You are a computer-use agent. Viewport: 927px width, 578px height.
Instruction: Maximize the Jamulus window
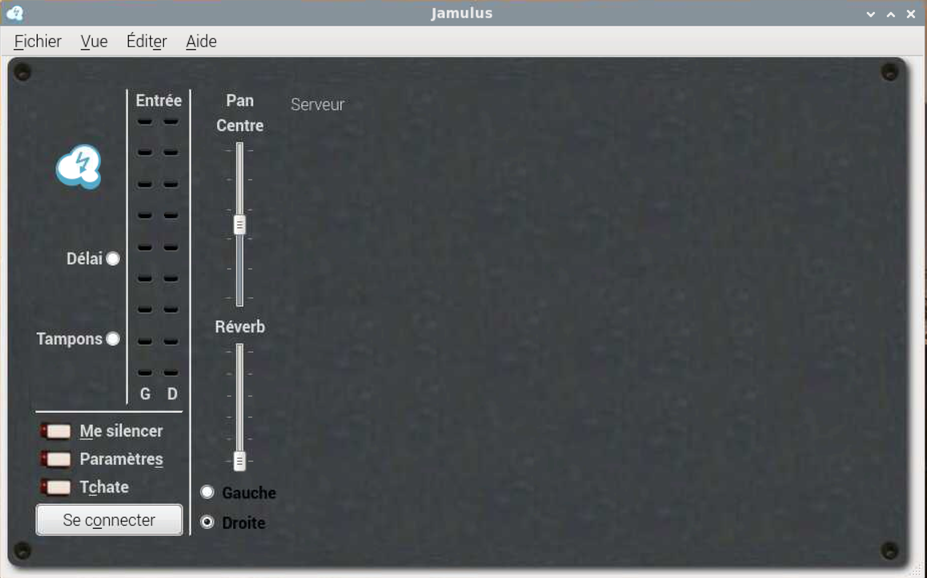pos(890,14)
